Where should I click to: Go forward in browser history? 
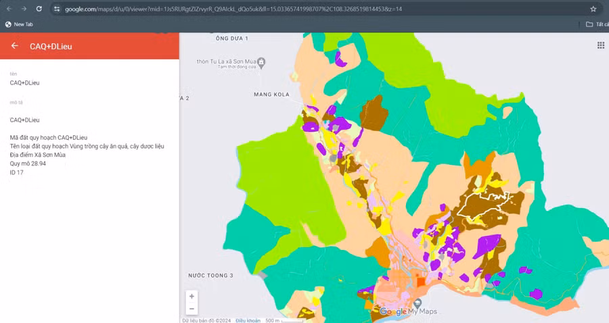[x=23, y=9]
